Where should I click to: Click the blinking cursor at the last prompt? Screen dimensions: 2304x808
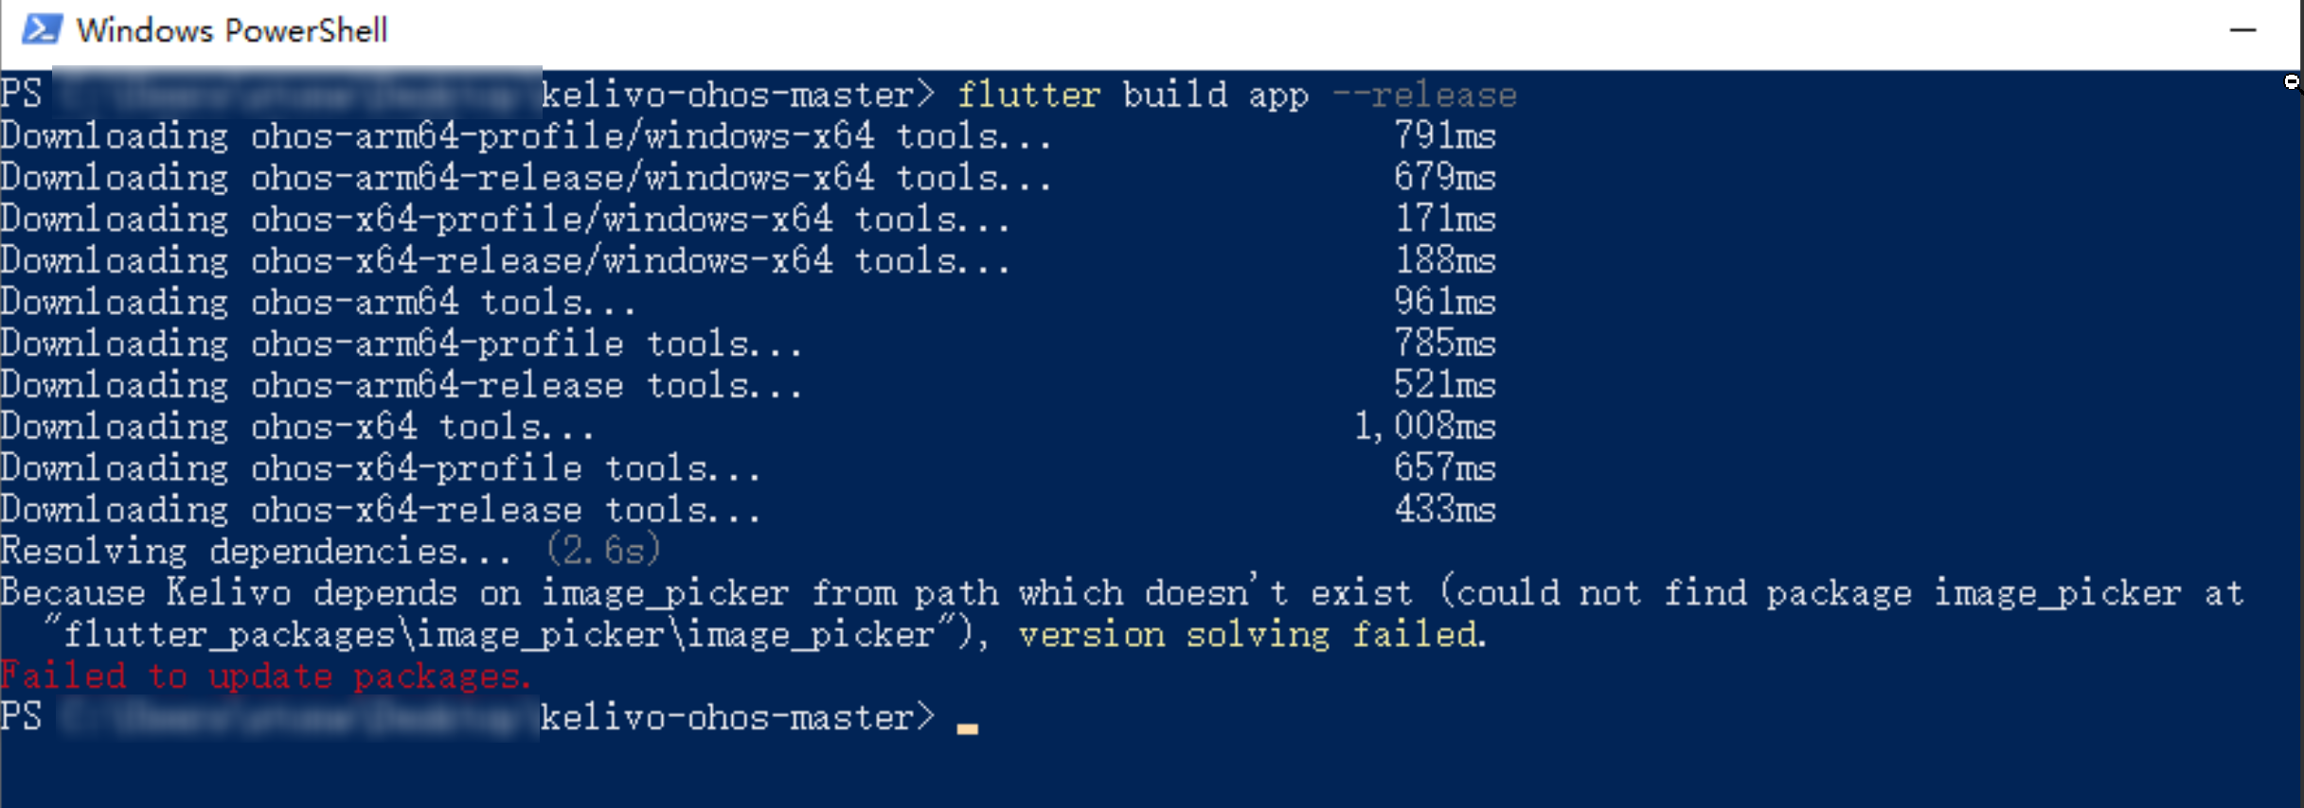[x=967, y=727]
